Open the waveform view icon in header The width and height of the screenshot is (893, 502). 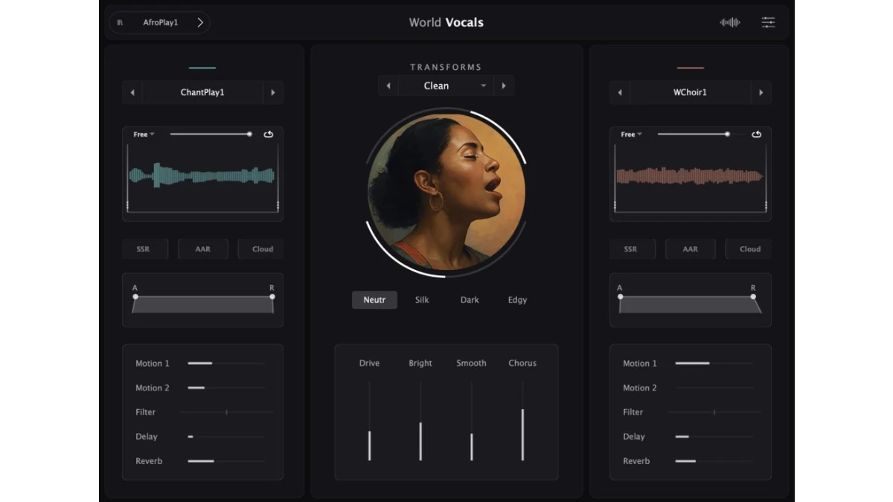click(x=729, y=22)
